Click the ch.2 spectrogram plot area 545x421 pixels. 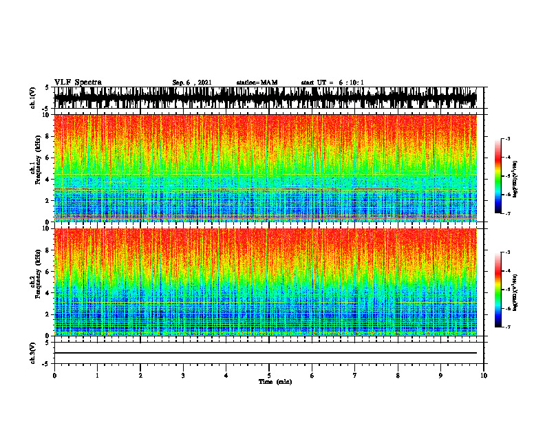point(266,282)
